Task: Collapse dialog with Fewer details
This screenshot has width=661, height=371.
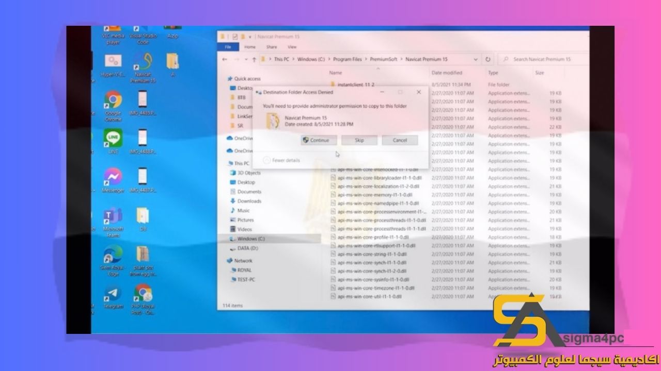Action: click(x=281, y=160)
